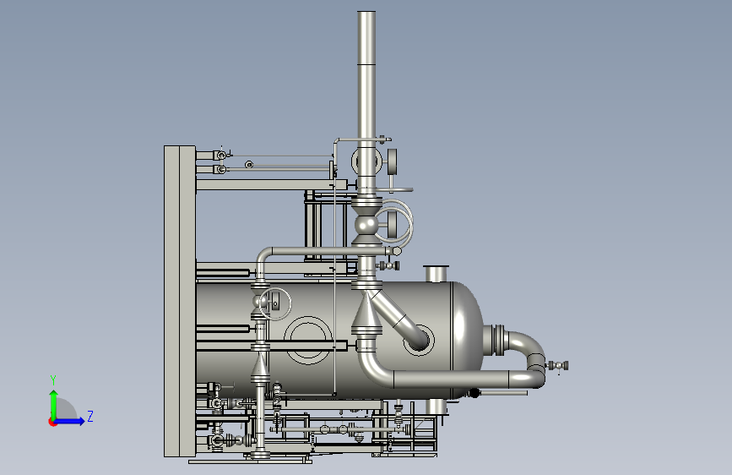This screenshot has height=475, width=732.
Task: Click the blue Z axis arrow of the triad
Action: (70, 421)
